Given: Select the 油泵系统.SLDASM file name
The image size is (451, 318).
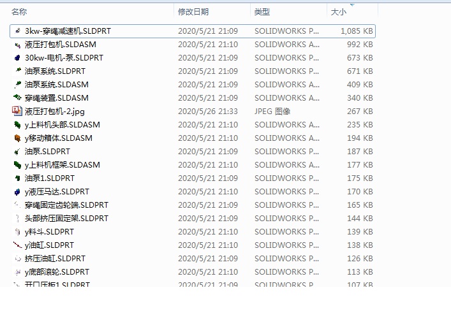Looking at the screenshot, I should point(56,85).
